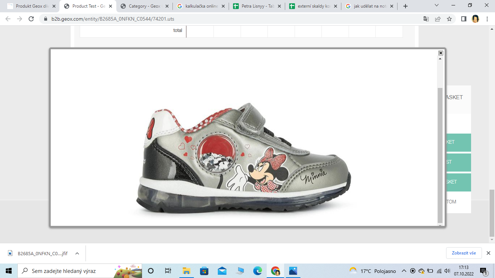Image resolution: width=495 pixels, height=278 pixels.
Task: Open the notification center icon
Action: coord(484,271)
